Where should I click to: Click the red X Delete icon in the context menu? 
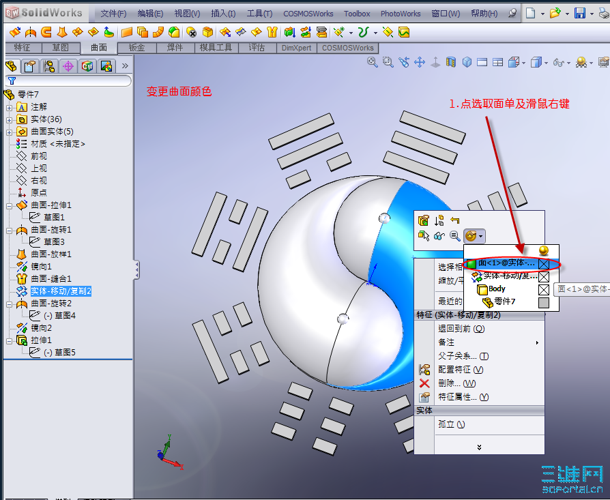[x=424, y=383]
